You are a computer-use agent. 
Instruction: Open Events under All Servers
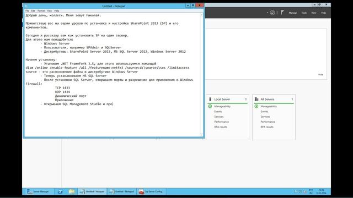click(x=264, y=112)
